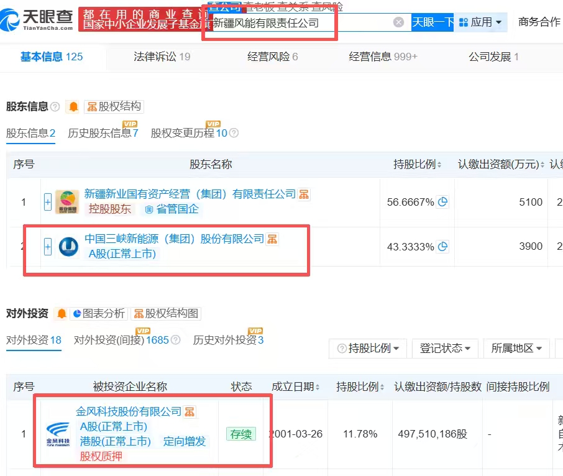
Task: Open 新疆新业国有资产经营（集团）有限责任公司 link
Action: (190, 195)
